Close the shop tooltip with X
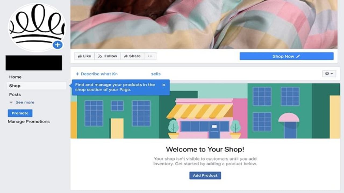 [164, 85]
